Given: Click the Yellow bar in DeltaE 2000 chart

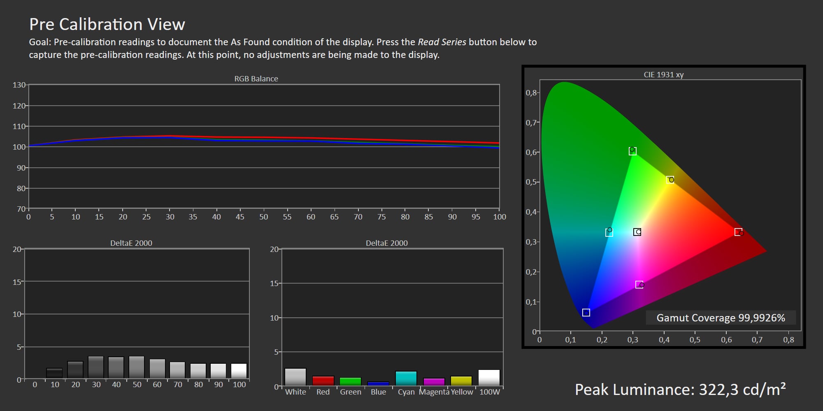Looking at the screenshot, I should point(461,381).
